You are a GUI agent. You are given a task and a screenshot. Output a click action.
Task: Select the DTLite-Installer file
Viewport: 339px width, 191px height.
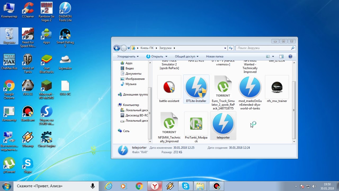[x=196, y=89]
